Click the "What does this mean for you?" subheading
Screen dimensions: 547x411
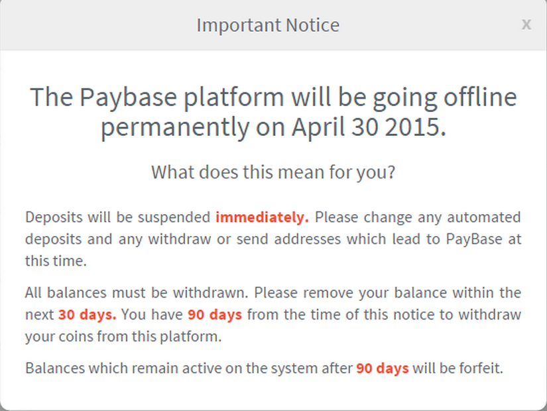(273, 172)
